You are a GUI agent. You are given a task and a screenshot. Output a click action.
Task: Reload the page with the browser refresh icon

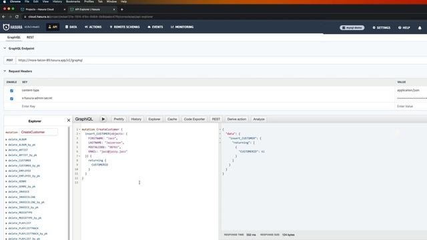[x=17, y=17]
